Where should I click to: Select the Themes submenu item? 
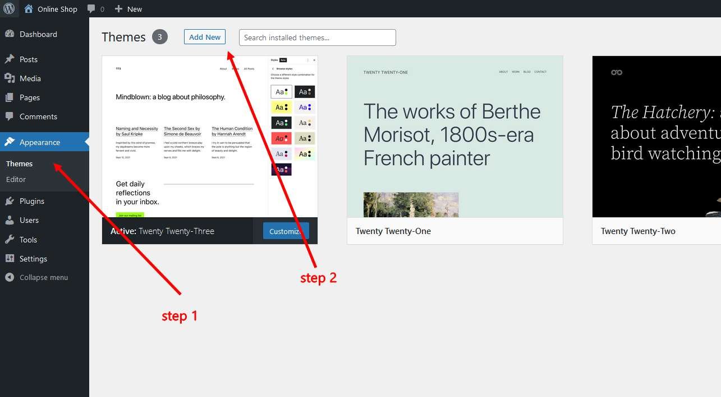pos(19,164)
